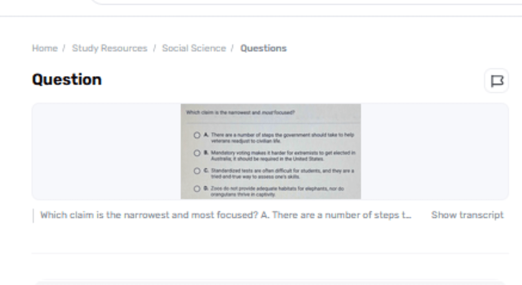This screenshot has width=522, height=285.
Task: Click answer text about helping veterans readjust
Action: coord(282,138)
